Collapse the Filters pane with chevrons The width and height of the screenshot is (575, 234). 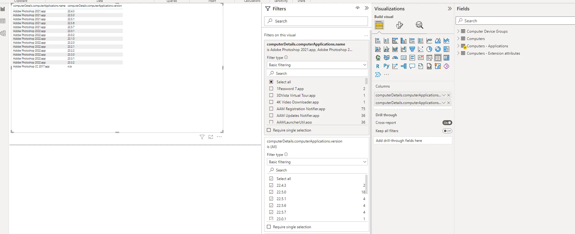[x=367, y=8]
